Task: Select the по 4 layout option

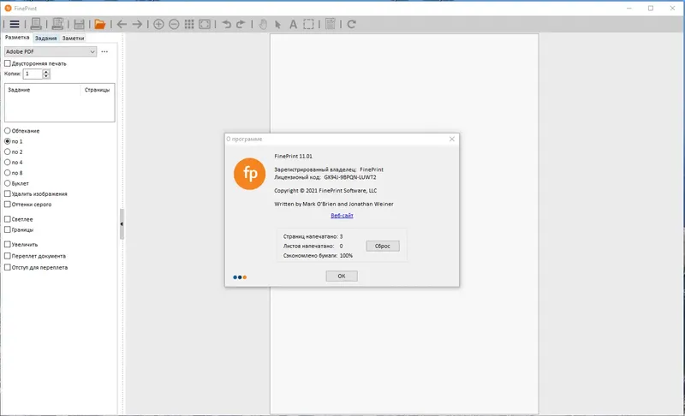Action: coord(8,163)
